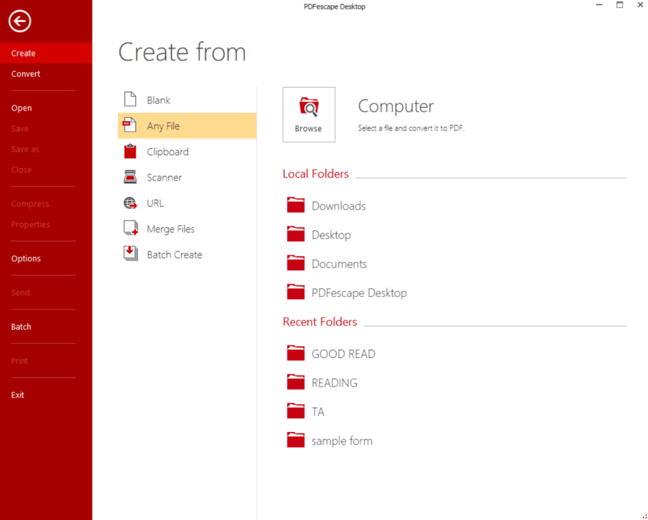Click the Clipboard icon
The image size is (648, 520).
130,151
